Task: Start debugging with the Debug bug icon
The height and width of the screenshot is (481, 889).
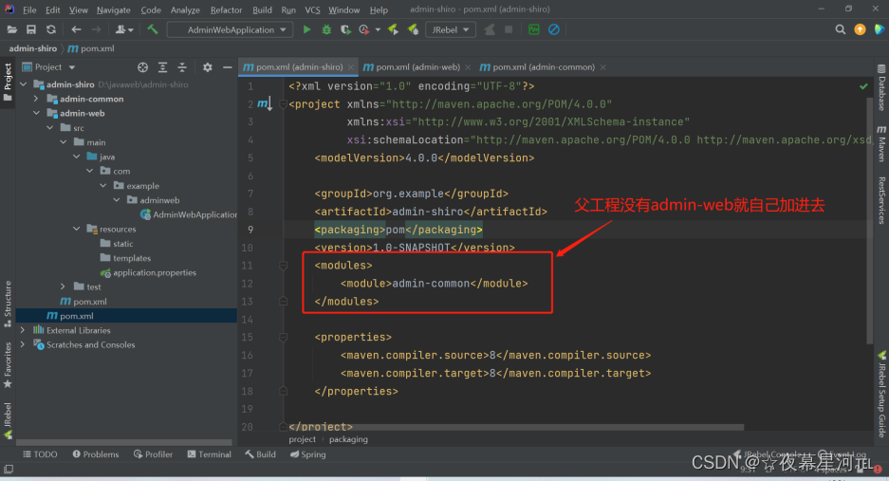Action: (x=326, y=29)
